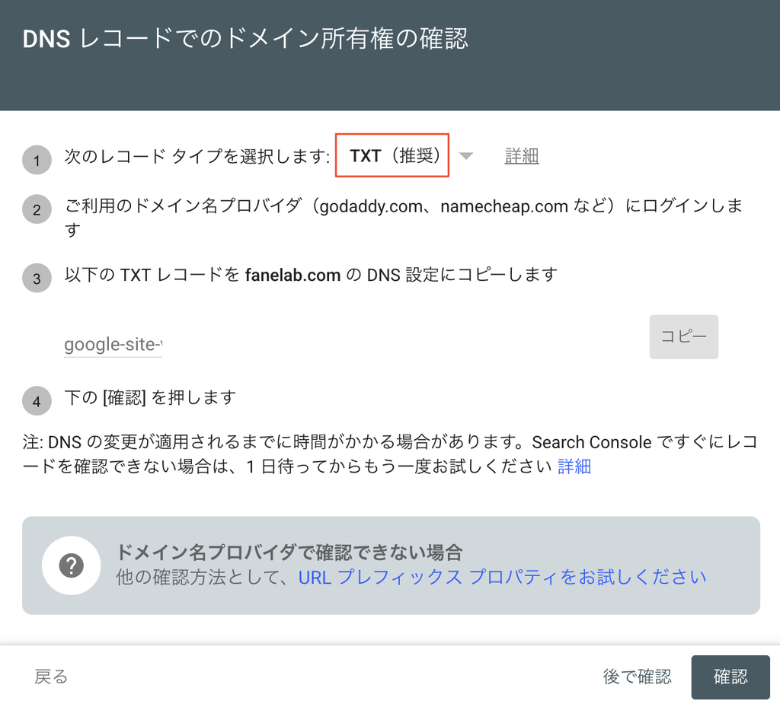Click the 後で確認 button
This screenshot has width=780, height=707.
pos(638,677)
